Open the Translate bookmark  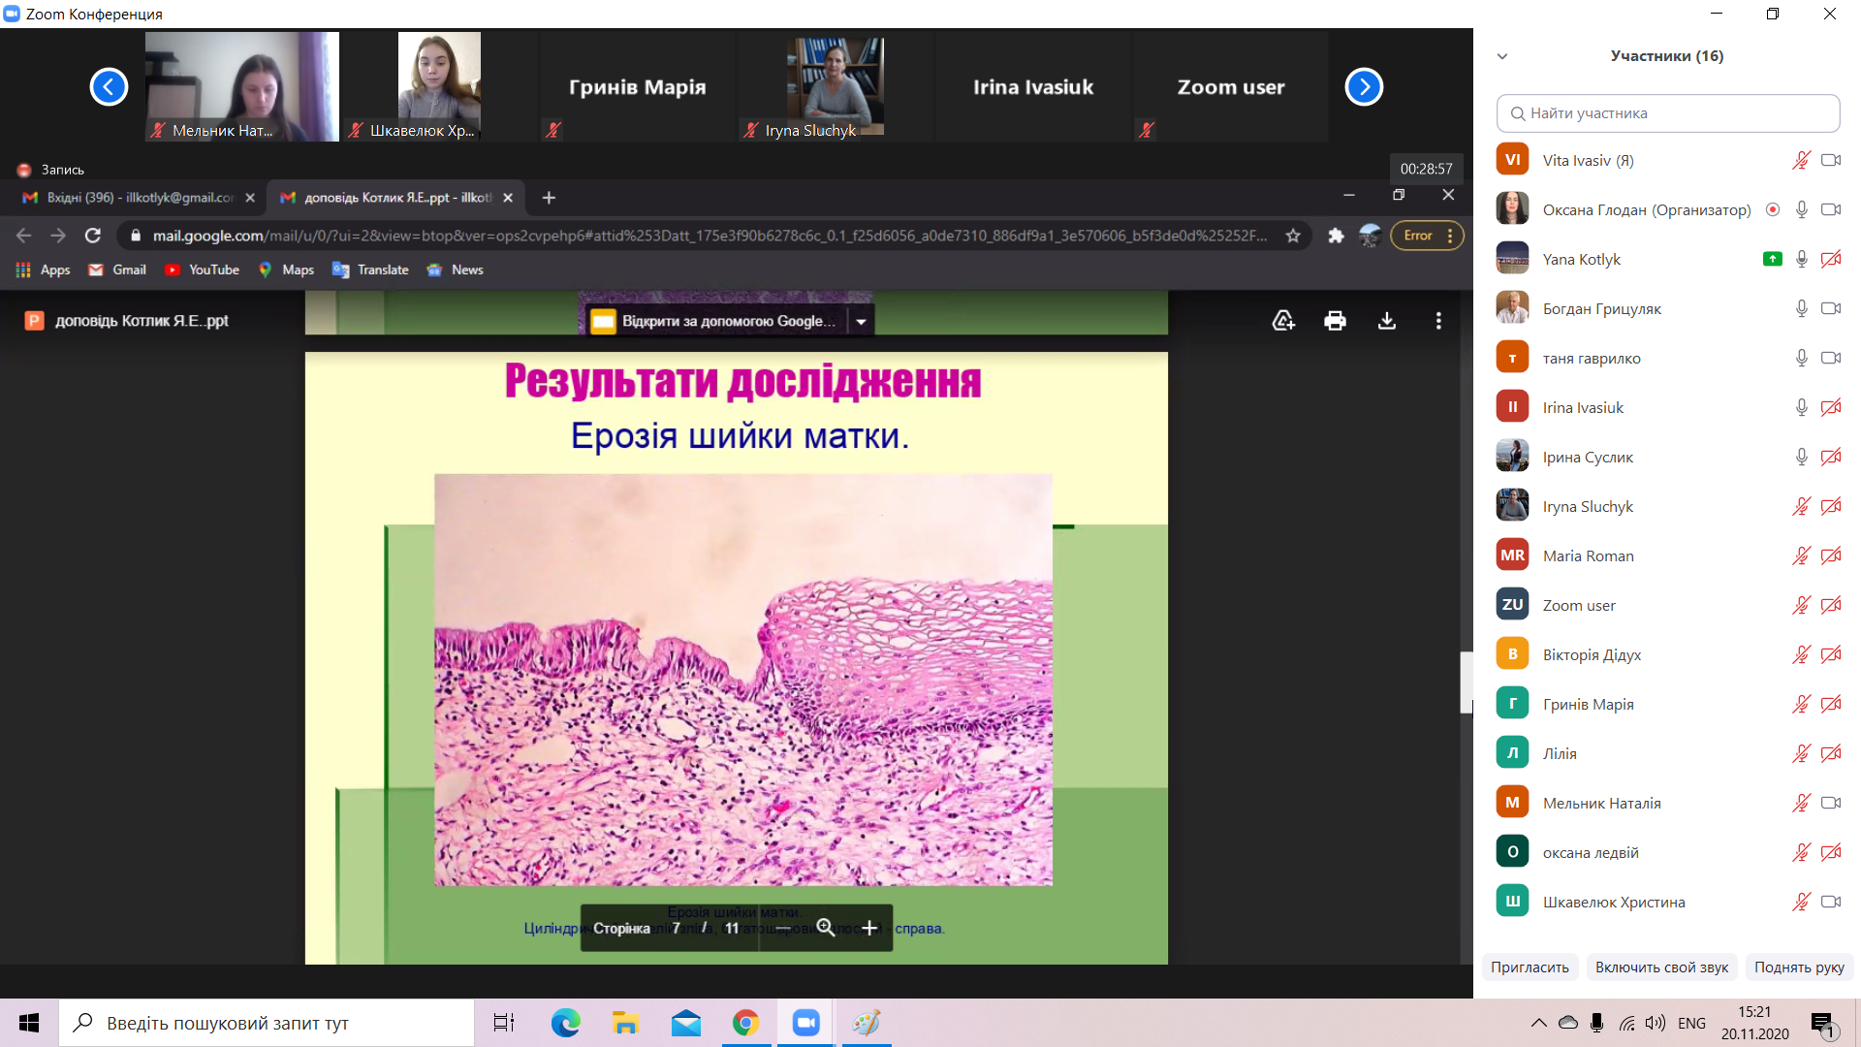[371, 270]
